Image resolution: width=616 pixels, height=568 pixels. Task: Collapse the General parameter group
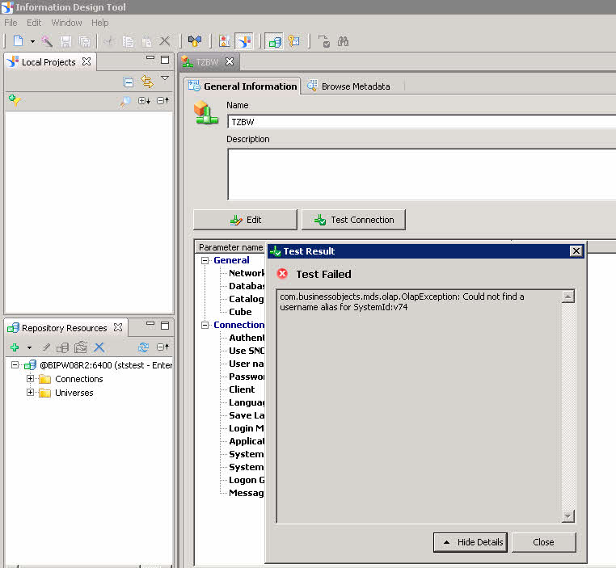click(205, 260)
